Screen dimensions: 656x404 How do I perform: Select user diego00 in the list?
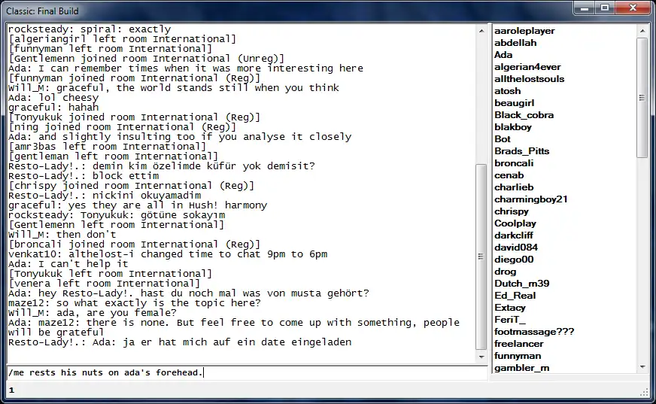(x=514, y=260)
